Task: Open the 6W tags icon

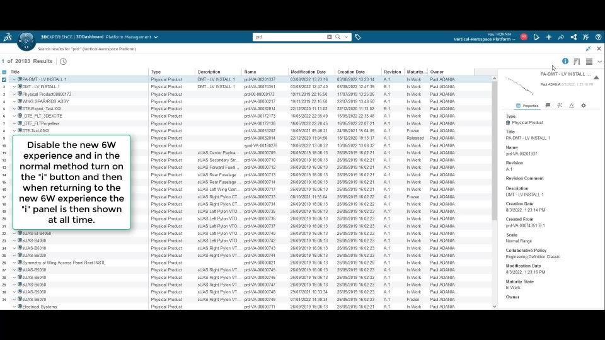Action: tap(358, 37)
